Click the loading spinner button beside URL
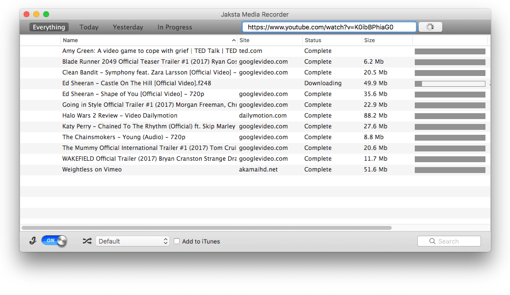Screen dimensions: 510x295 tap(430, 27)
